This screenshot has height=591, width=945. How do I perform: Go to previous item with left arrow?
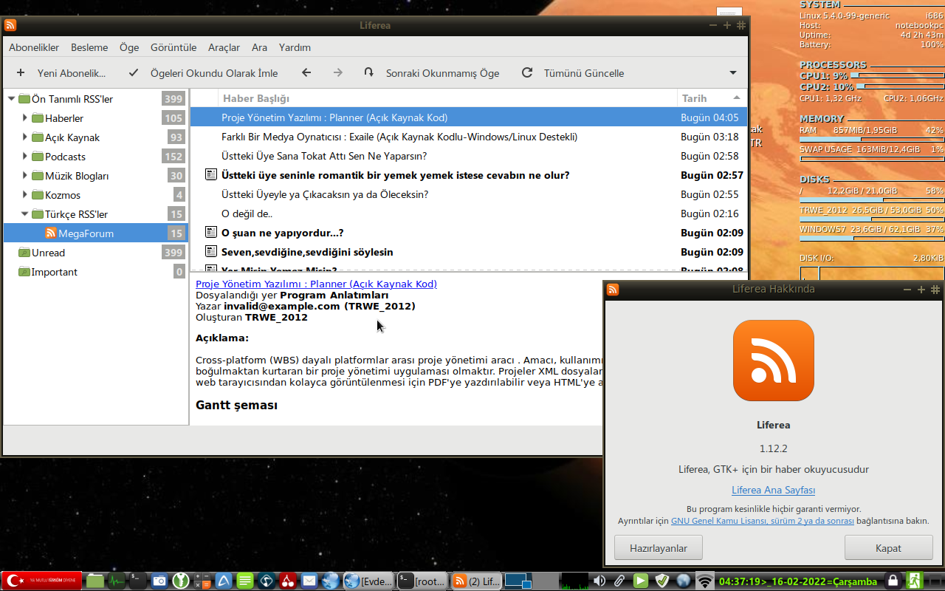[306, 73]
